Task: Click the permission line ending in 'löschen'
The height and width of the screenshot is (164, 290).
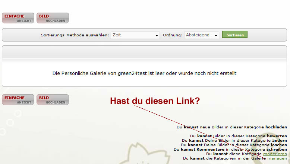Action: (x=233, y=145)
